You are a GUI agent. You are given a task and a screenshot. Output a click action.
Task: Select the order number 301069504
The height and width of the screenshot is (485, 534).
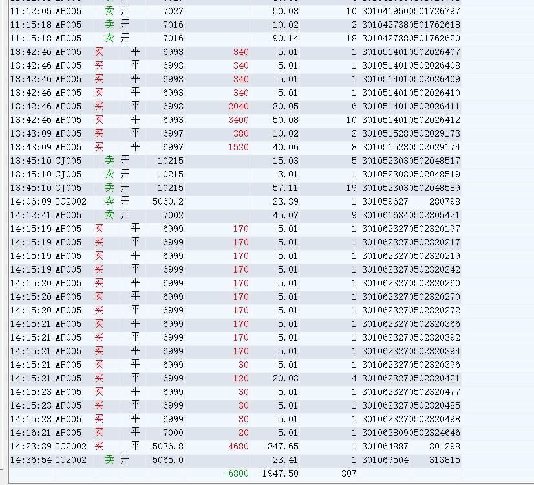point(385,460)
